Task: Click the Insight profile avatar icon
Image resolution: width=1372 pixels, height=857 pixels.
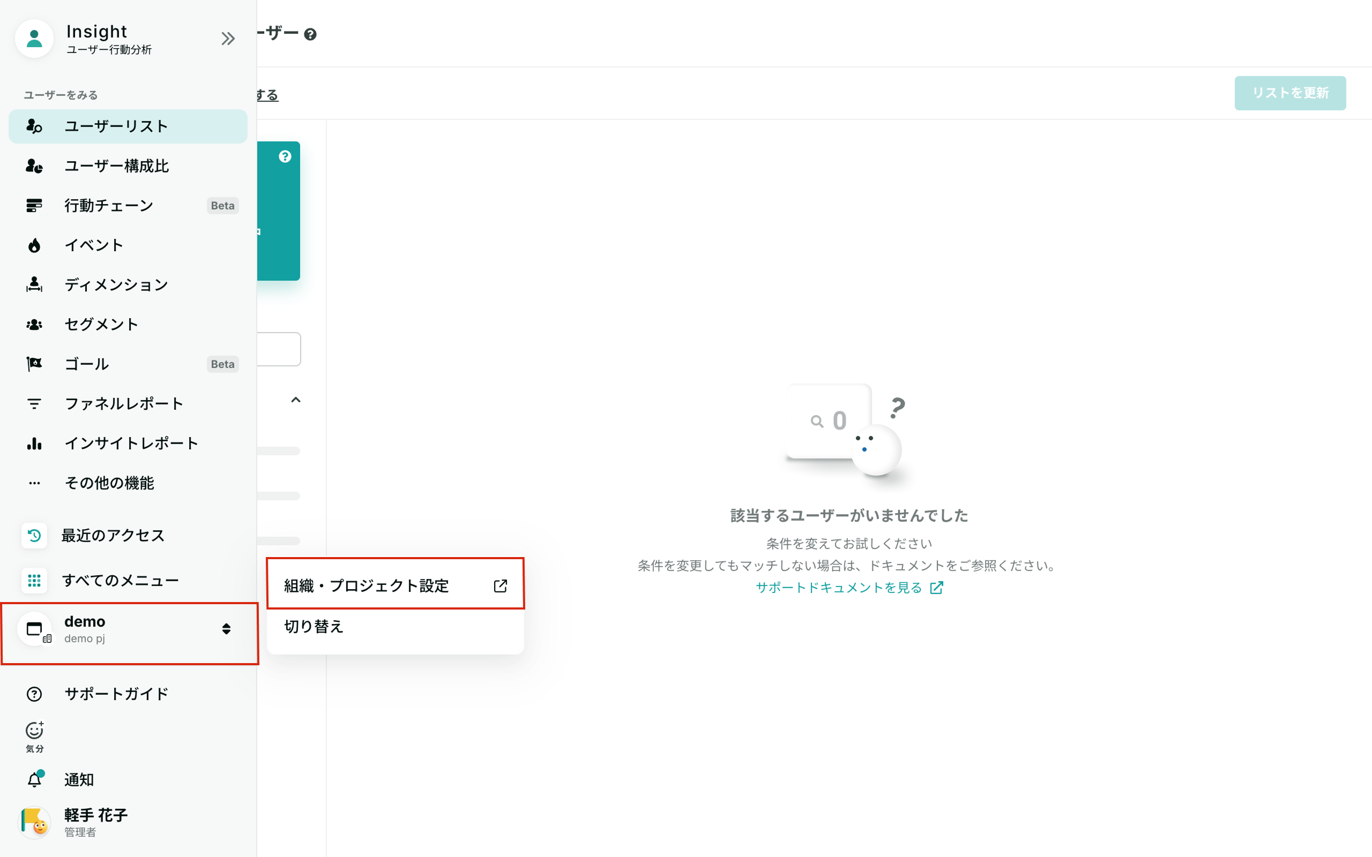Action: point(34,39)
